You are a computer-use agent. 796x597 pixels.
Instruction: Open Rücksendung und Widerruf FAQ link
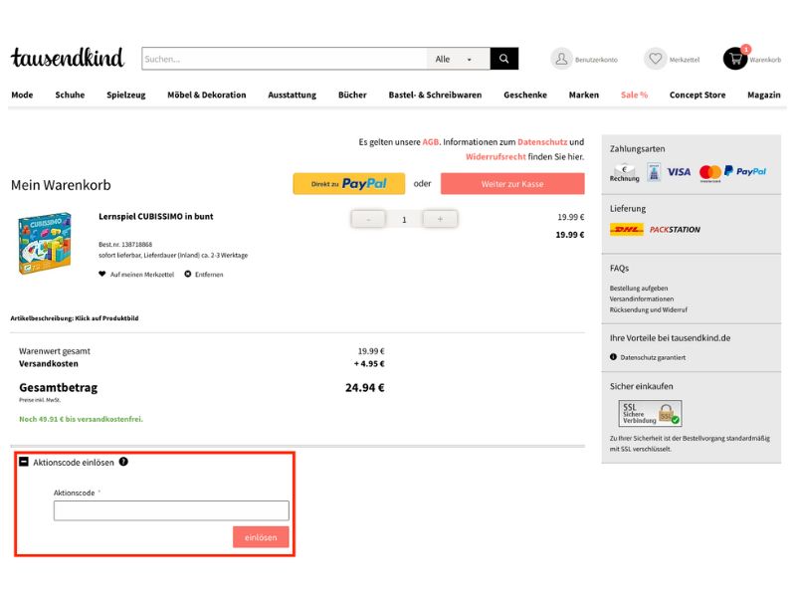click(649, 309)
